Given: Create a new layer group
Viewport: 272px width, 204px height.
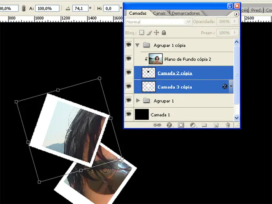Looking at the screenshot, I should coord(204,125).
